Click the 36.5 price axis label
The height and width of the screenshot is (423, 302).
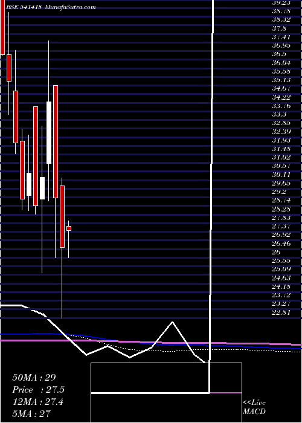[x=279, y=54]
